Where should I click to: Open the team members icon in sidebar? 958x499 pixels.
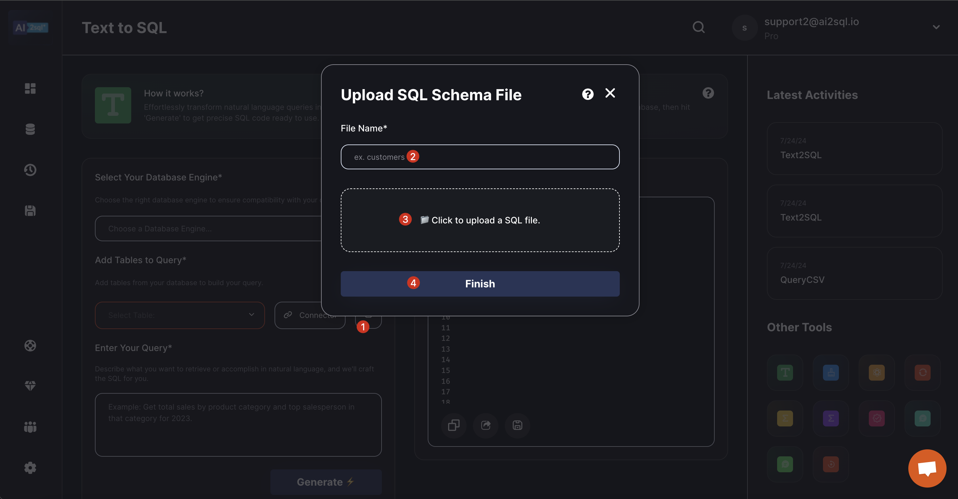(x=30, y=427)
